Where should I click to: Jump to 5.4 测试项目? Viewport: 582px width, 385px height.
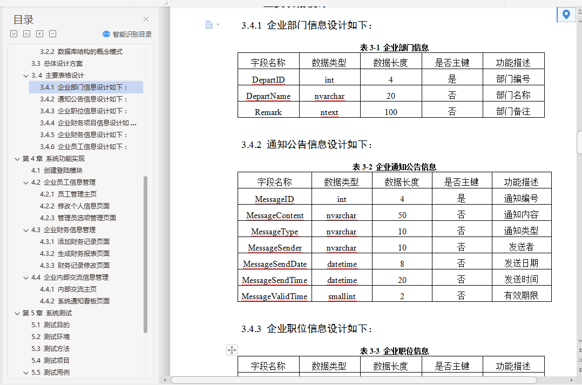(51, 361)
